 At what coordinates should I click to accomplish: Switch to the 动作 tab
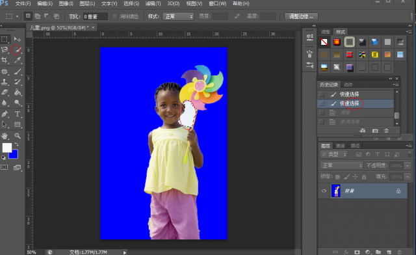(348, 85)
